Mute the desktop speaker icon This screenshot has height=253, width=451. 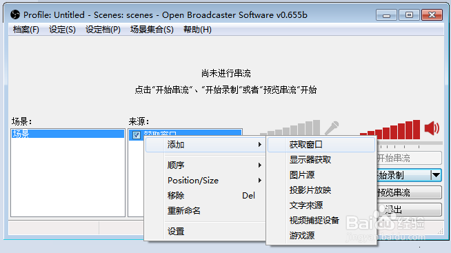pyautogui.click(x=432, y=128)
